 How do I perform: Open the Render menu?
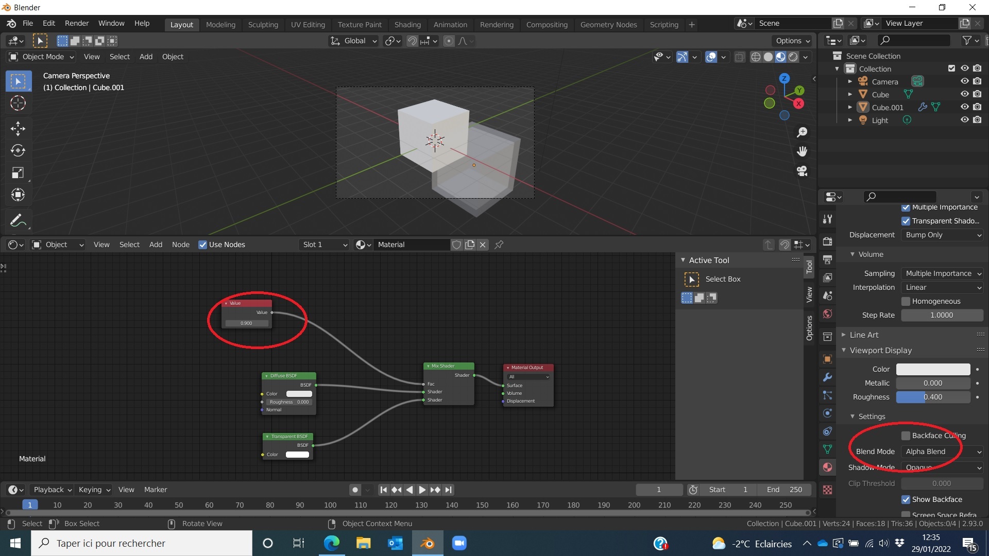[76, 24]
